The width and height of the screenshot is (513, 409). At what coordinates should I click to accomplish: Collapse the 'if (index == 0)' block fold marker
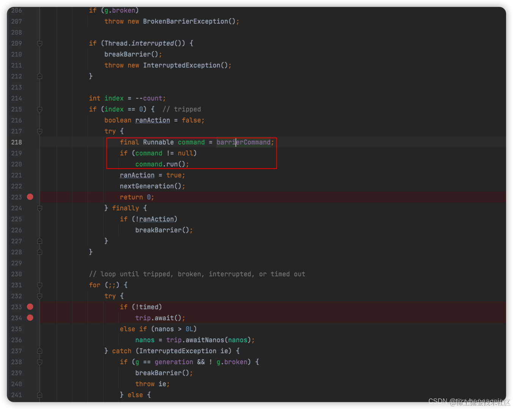click(39, 110)
